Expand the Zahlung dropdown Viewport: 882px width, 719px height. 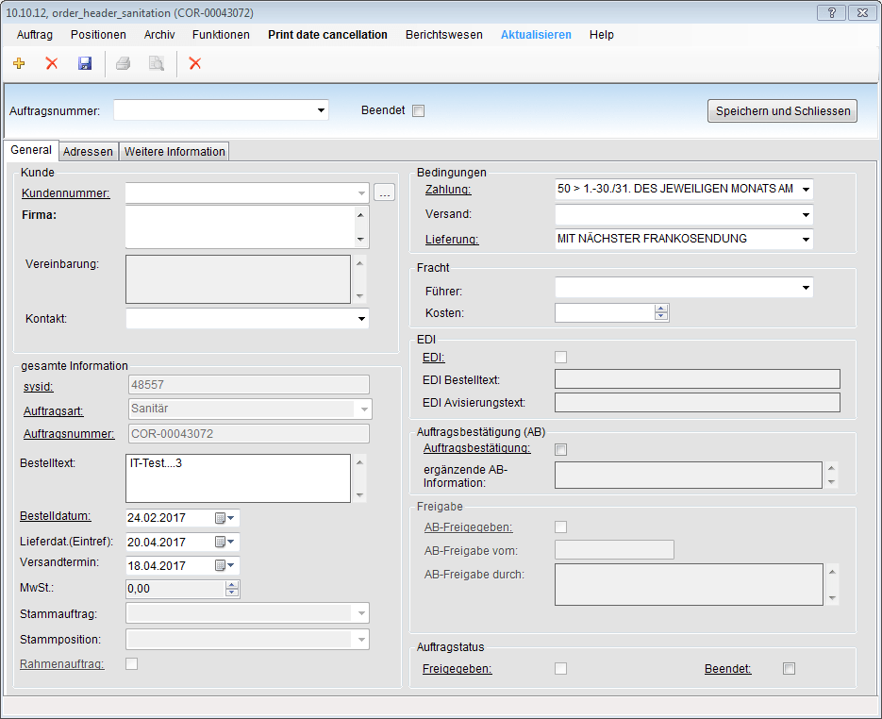coord(806,189)
